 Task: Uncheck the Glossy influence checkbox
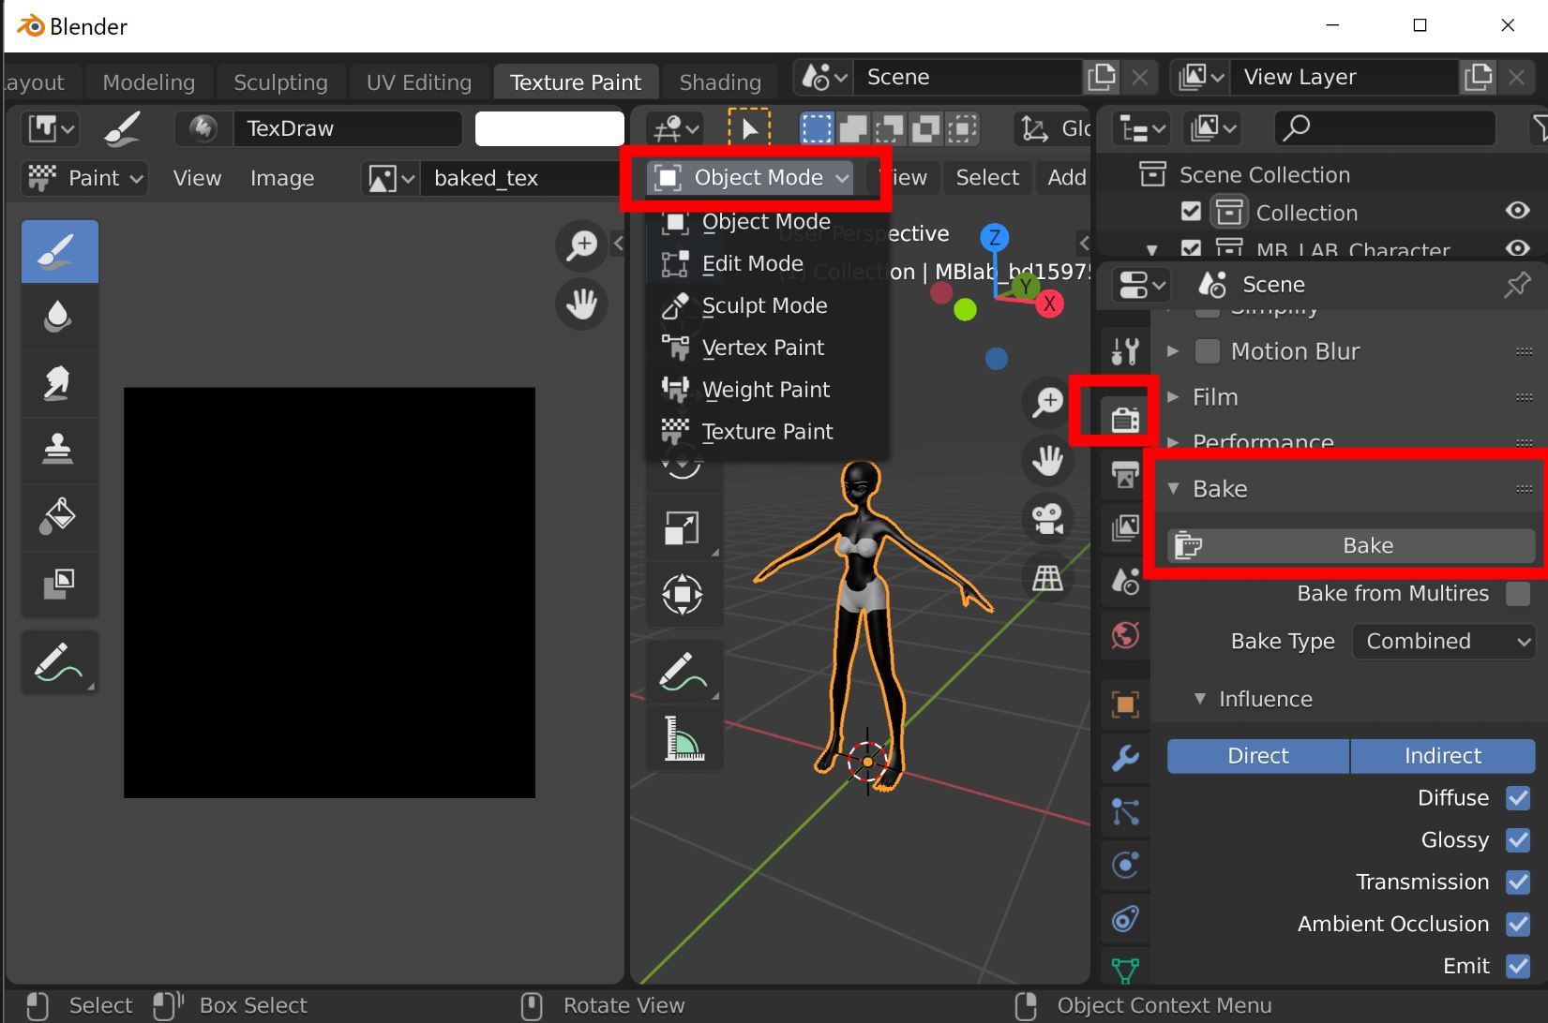(x=1518, y=839)
